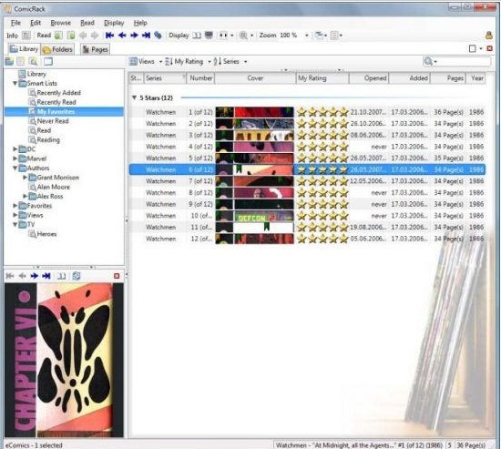Open the Help menu
The image size is (501, 449).
[x=140, y=23]
